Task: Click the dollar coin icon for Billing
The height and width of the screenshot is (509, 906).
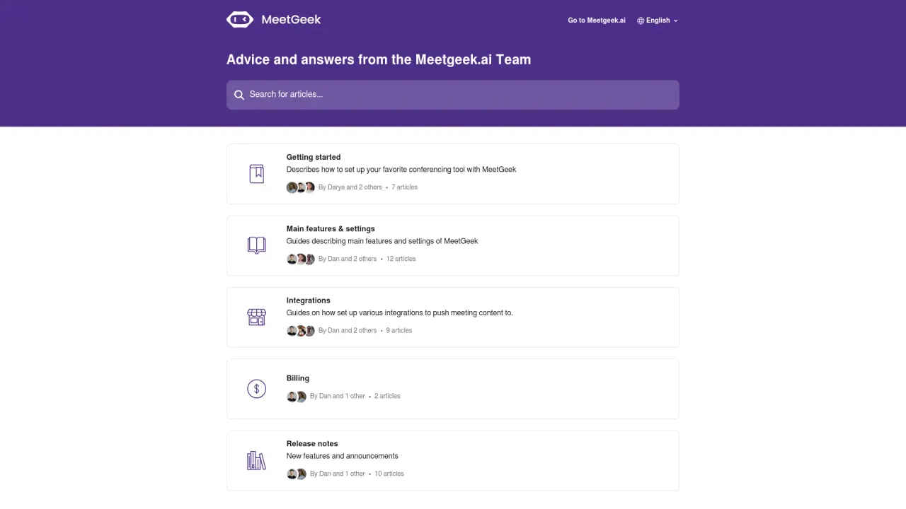Action: (256, 388)
